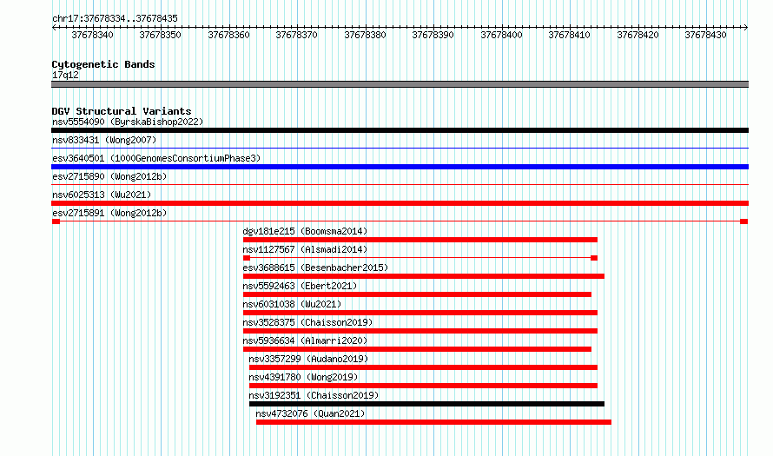The image size is (773, 456).
Task: Click ruler position 37678410
Action: [x=570, y=35]
